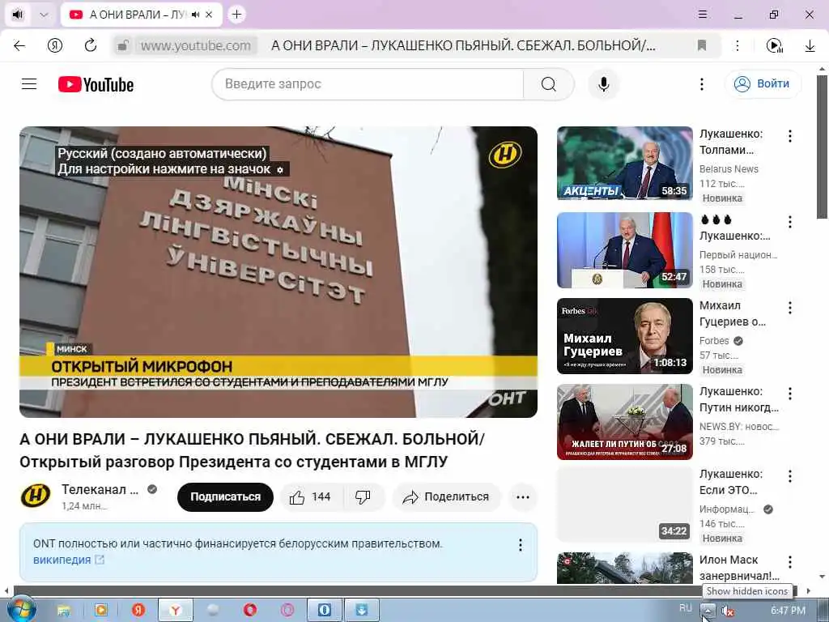
Task: Open the АКЦЕНТЫ 58:35 video thumbnail
Action: [x=624, y=164]
